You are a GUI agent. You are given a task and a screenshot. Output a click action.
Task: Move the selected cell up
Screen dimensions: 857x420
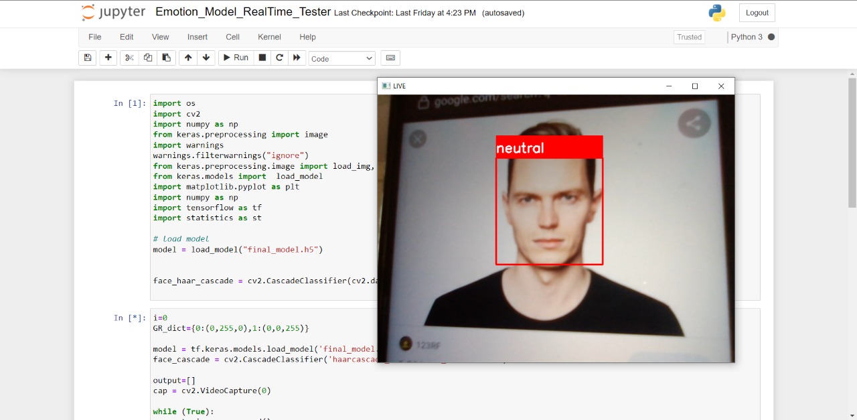[x=188, y=58]
